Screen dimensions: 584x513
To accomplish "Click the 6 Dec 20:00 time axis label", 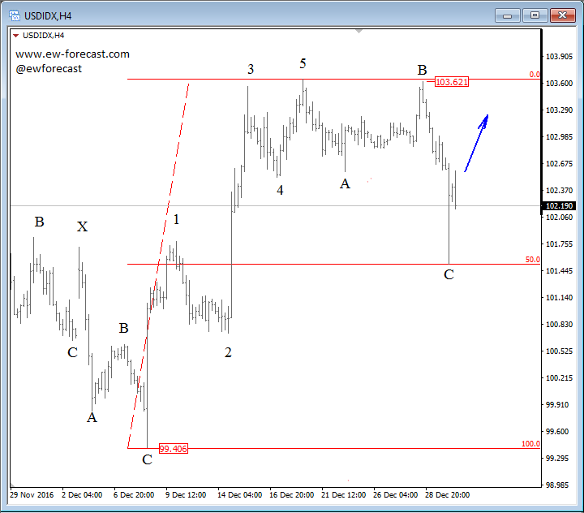I will click(x=134, y=494).
